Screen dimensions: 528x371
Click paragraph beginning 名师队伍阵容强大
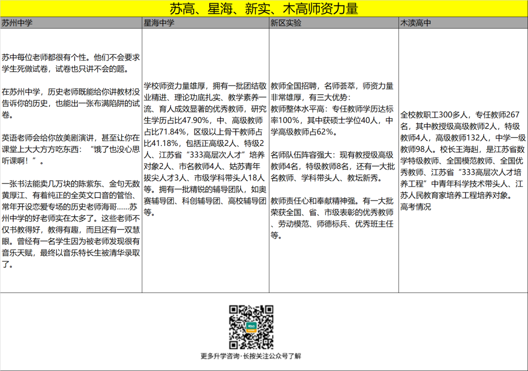(332, 166)
